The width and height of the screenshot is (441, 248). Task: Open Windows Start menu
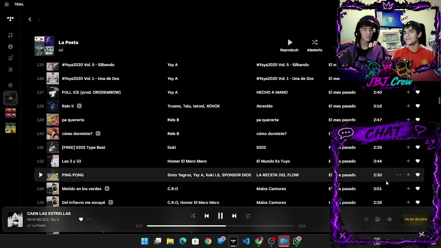(145, 241)
